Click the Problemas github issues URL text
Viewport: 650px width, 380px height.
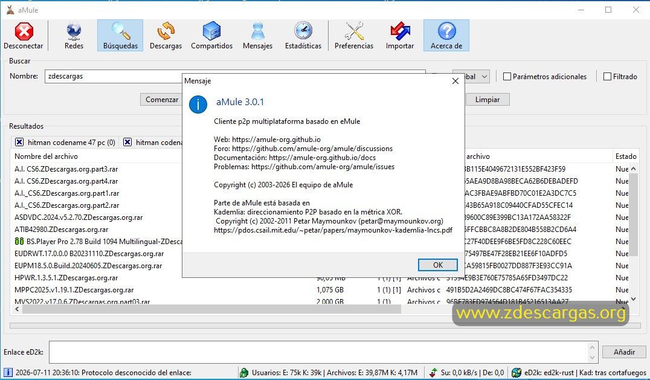[323, 167]
